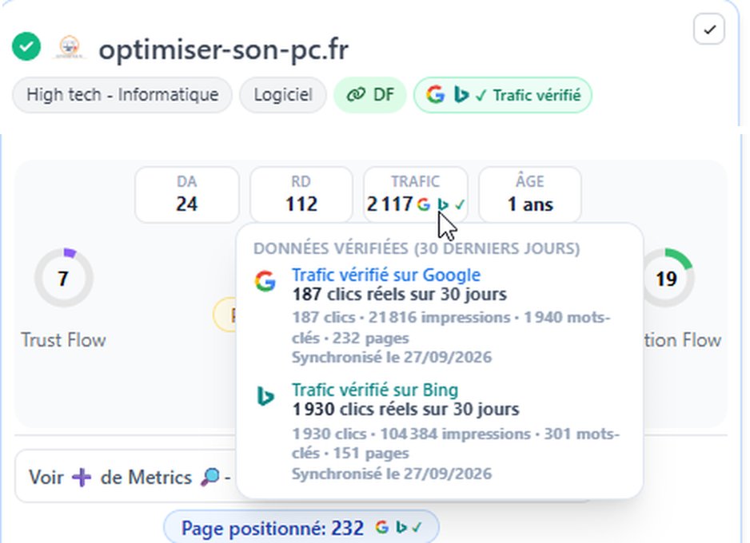Click DONNÉES VÉRIFIÉES (30 DERNIERS JOURS) heading

(417, 249)
